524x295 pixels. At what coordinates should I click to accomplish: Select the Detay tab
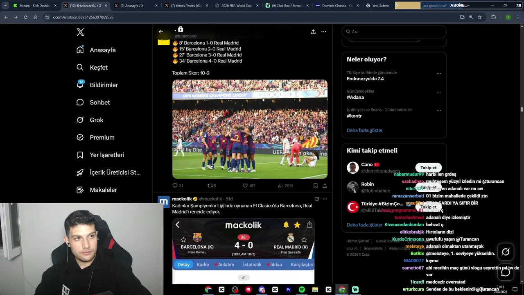coord(183,265)
